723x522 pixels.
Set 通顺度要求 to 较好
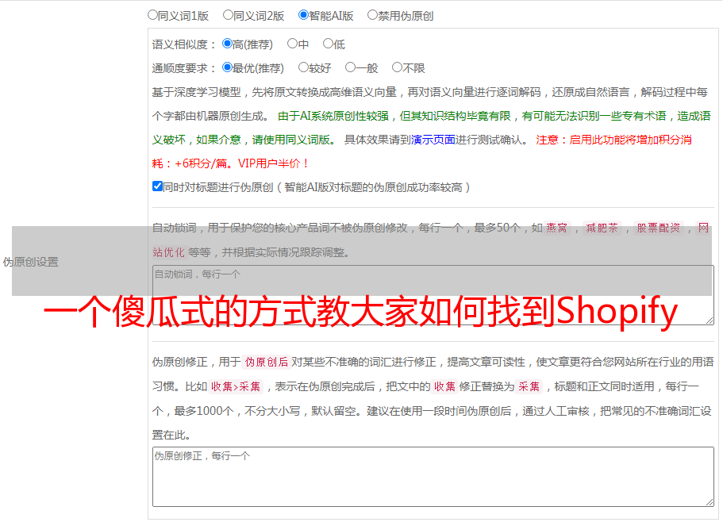pyautogui.click(x=303, y=67)
